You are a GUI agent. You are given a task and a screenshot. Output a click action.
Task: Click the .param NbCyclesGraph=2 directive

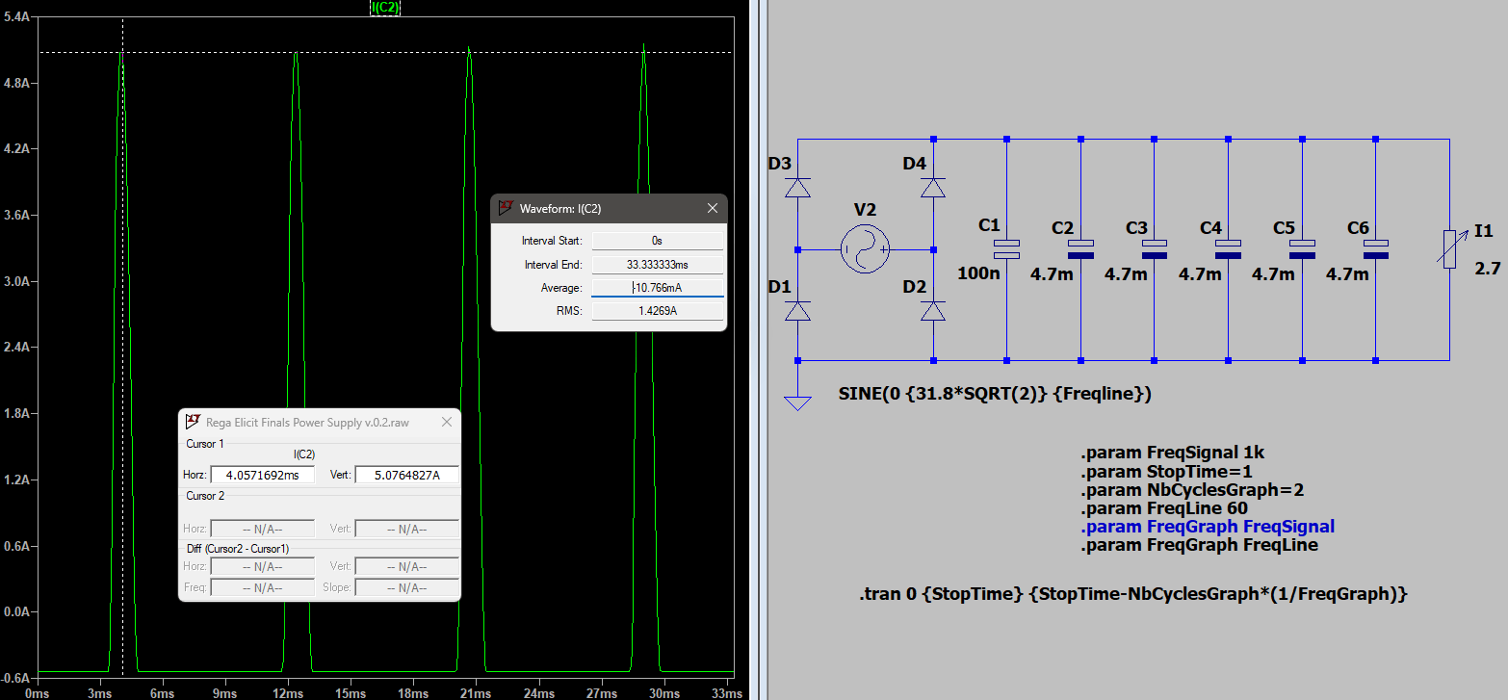(x=1192, y=489)
